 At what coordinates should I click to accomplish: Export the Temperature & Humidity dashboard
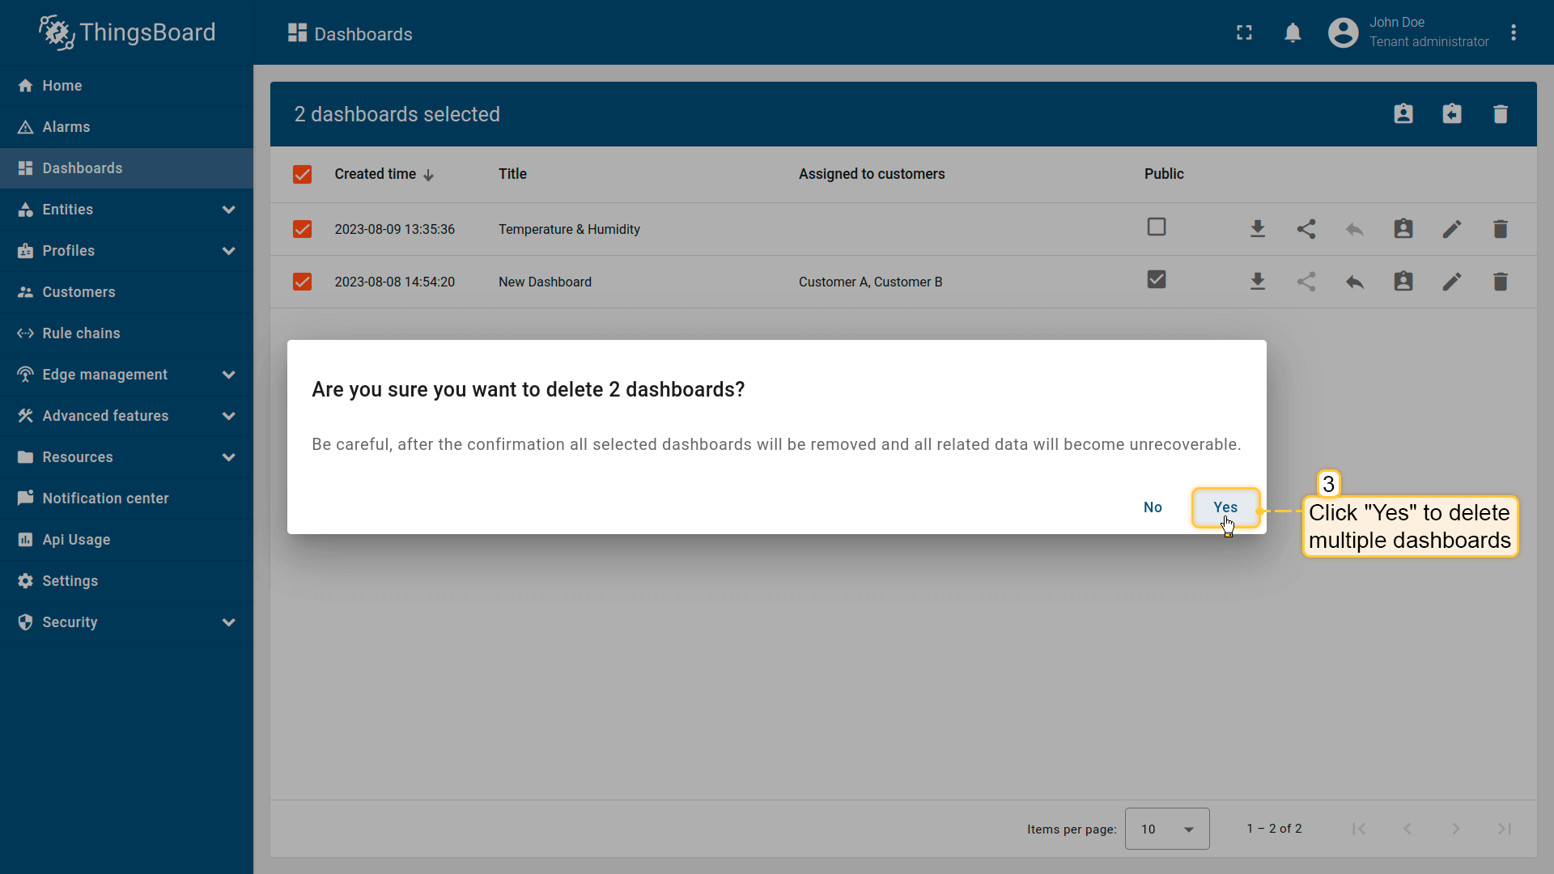[1257, 229]
